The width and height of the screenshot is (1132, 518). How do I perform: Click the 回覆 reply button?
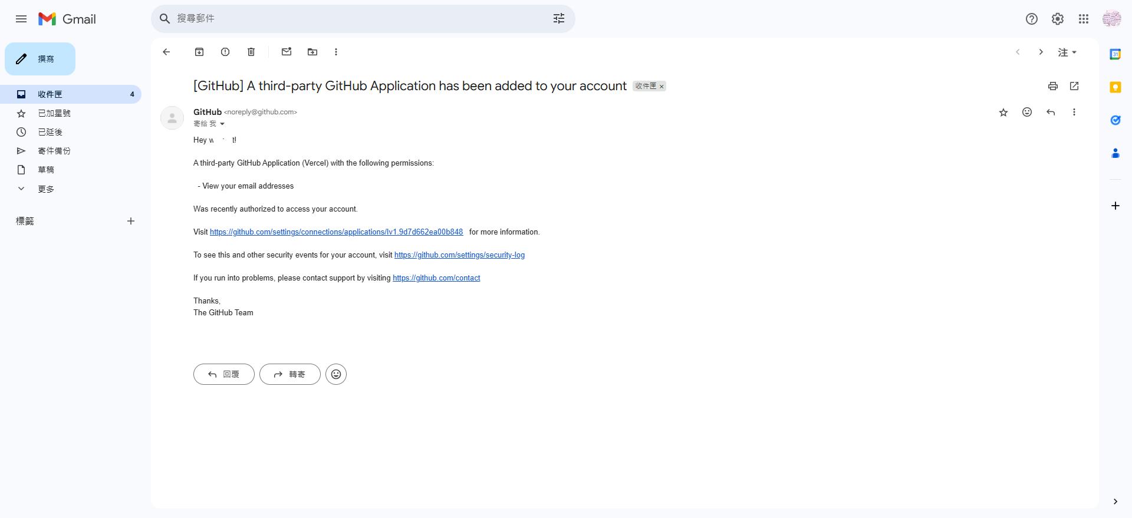pyautogui.click(x=224, y=374)
